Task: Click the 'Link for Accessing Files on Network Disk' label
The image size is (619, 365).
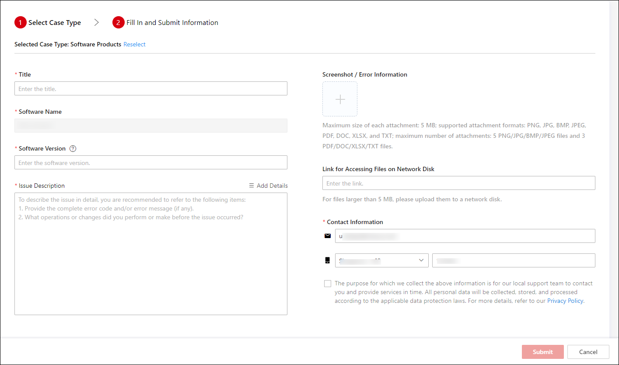Action: [x=378, y=169]
